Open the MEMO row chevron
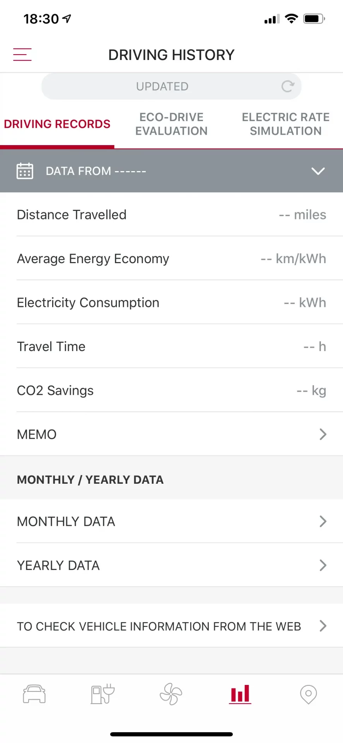 click(x=323, y=434)
